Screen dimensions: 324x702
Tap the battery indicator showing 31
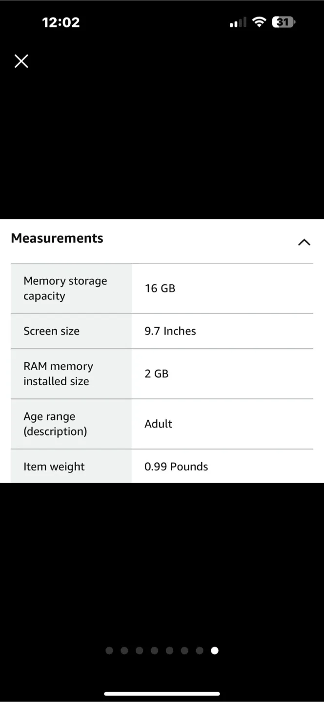click(283, 21)
